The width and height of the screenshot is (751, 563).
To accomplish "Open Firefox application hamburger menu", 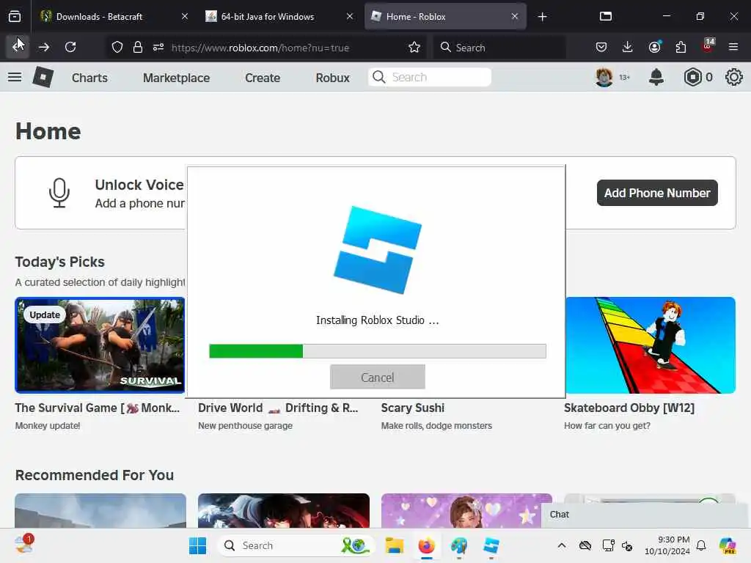I will click(733, 47).
